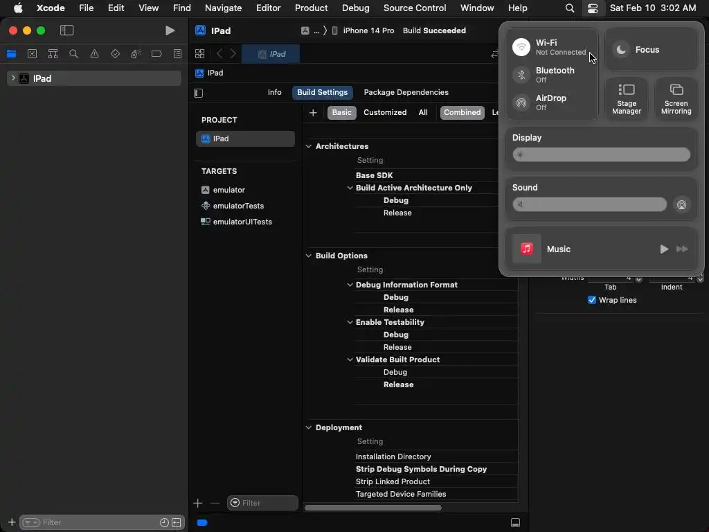This screenshot has height=532, width=709.
Task: Switch to Package Dependencies tab
Action: (x=406, y=92)
